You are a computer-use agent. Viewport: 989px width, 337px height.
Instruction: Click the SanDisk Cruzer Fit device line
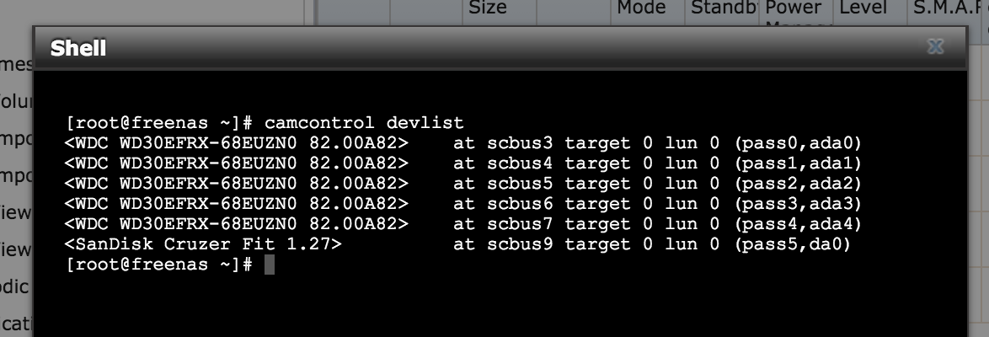[x=458, y=244]
